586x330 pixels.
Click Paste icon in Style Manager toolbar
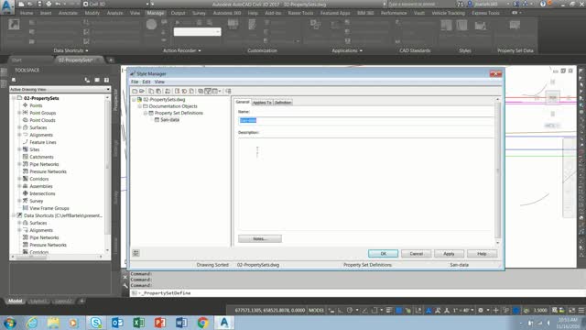(158, 91)
